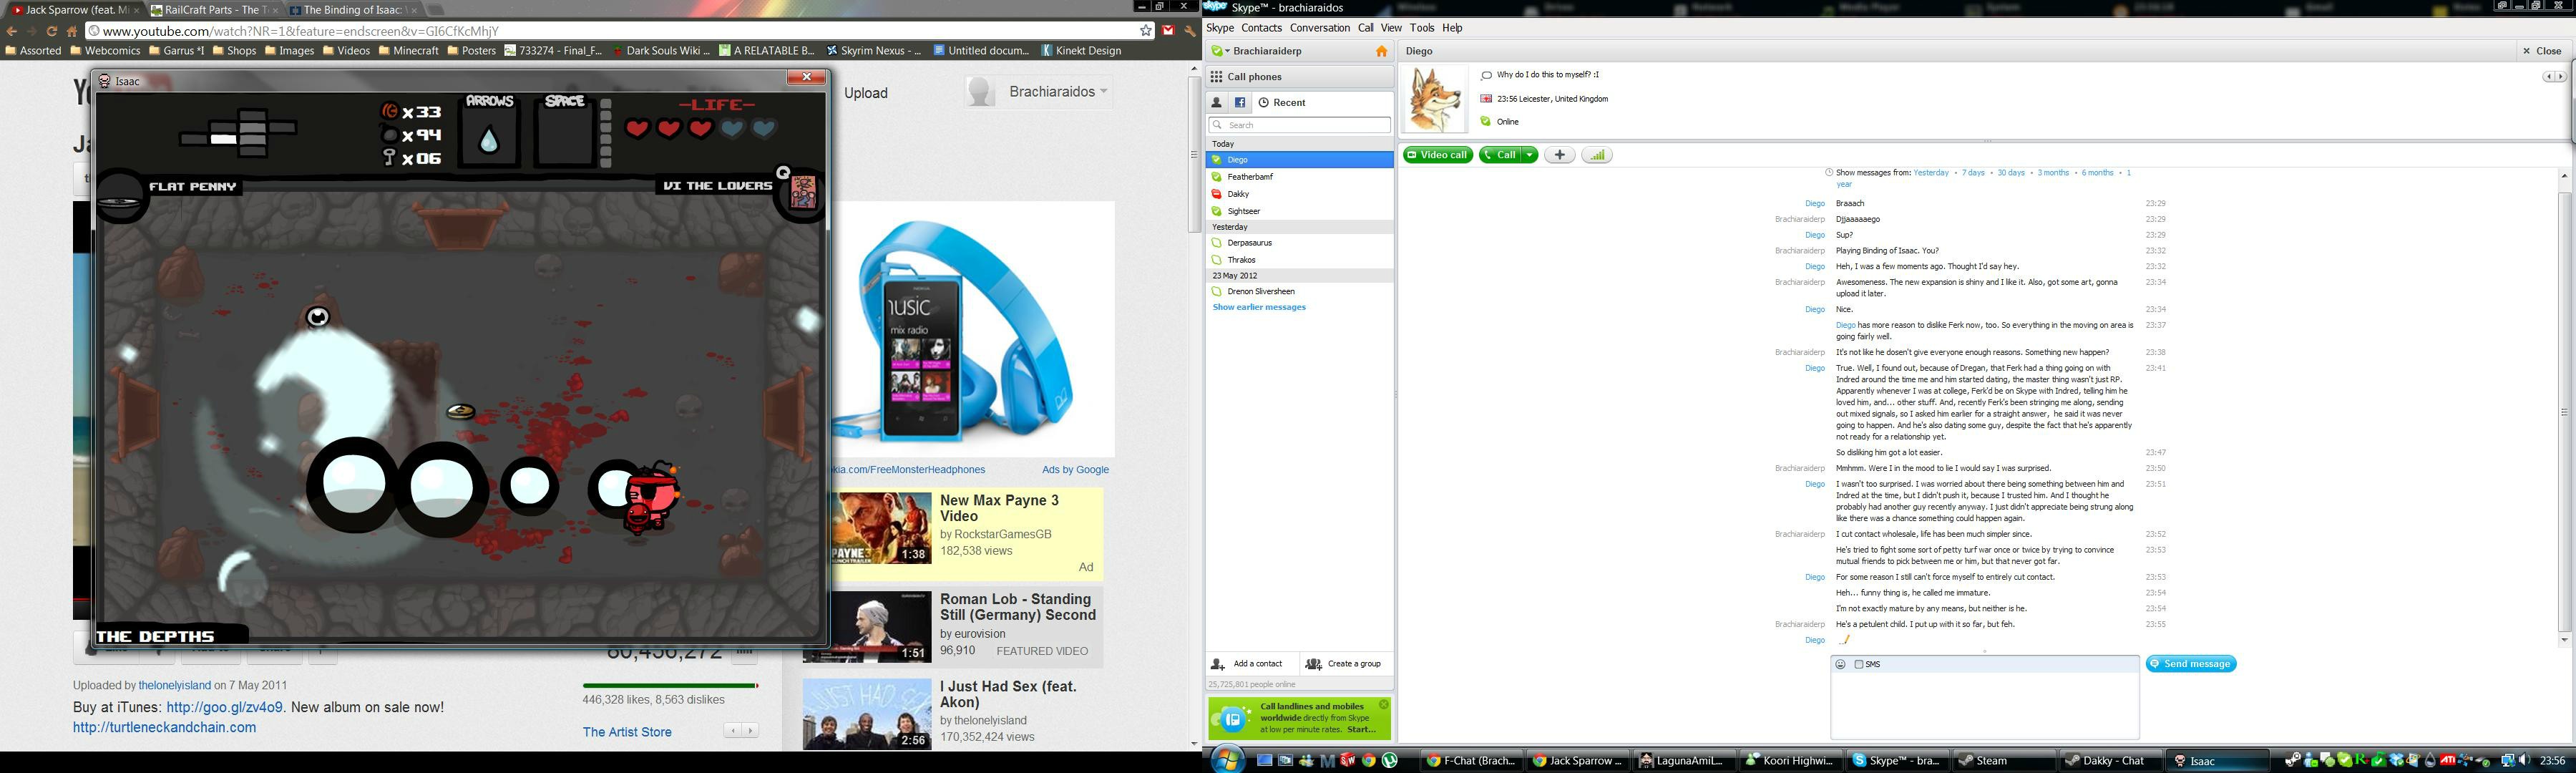Viewport: 2576px width, 773px height.
Task: Open New Max Payne 3 Video thumbnail
Action: tap(880, 528)
